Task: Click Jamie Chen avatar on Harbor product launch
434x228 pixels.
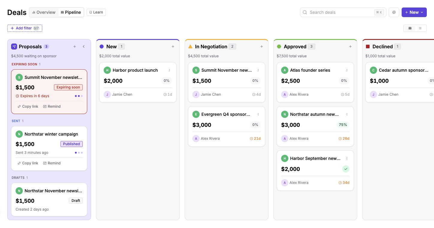Action: click(107, 94)
